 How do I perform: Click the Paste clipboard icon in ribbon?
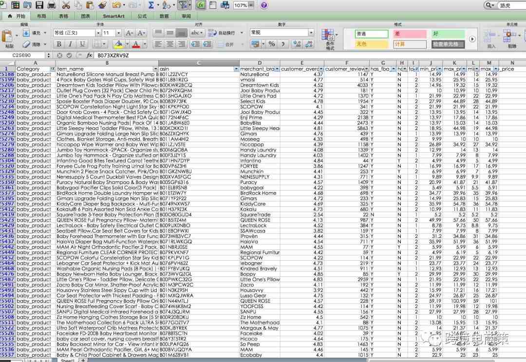point(7,36)
